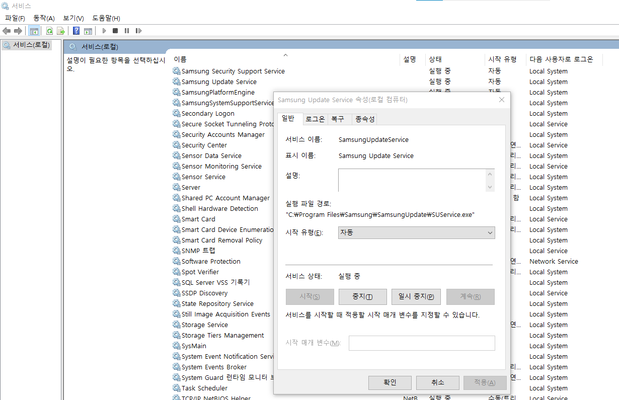The width and height of the screenshot is (619, 400).
Task: Click the Forward arrow toolbar icon
Action: (x=18, y=31)
